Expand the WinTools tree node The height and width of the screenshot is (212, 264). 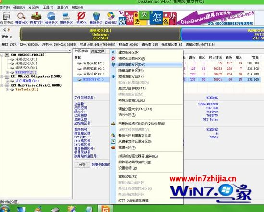click(x=7, y=90)
